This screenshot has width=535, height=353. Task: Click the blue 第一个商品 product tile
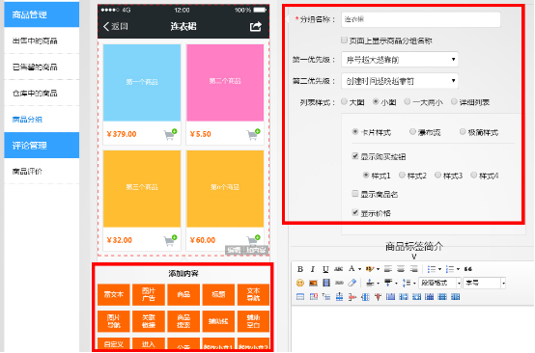point(142,82)
